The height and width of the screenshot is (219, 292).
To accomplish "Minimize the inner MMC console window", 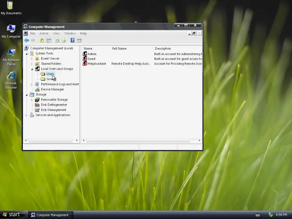I will 189,33.
